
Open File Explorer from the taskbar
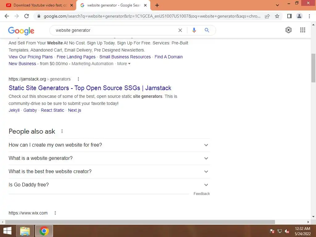click(x=25, y=231)
